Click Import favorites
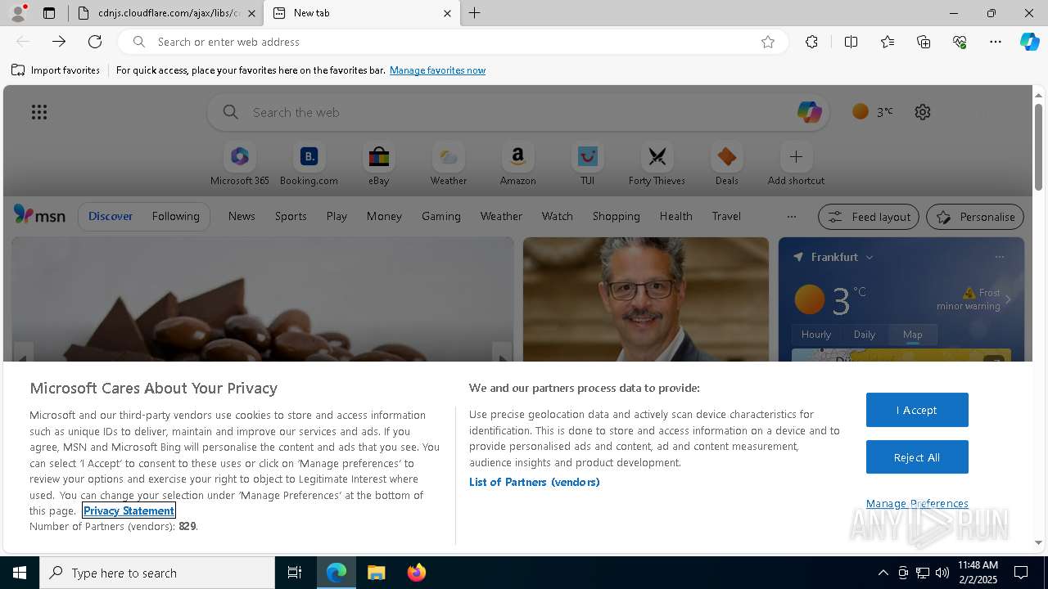Screen dimensions: 1048x589 pyautogui.click(x=56, y=70)
